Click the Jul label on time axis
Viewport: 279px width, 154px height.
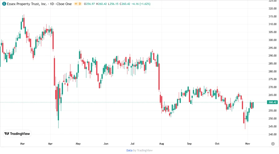(x=132, y=143)
